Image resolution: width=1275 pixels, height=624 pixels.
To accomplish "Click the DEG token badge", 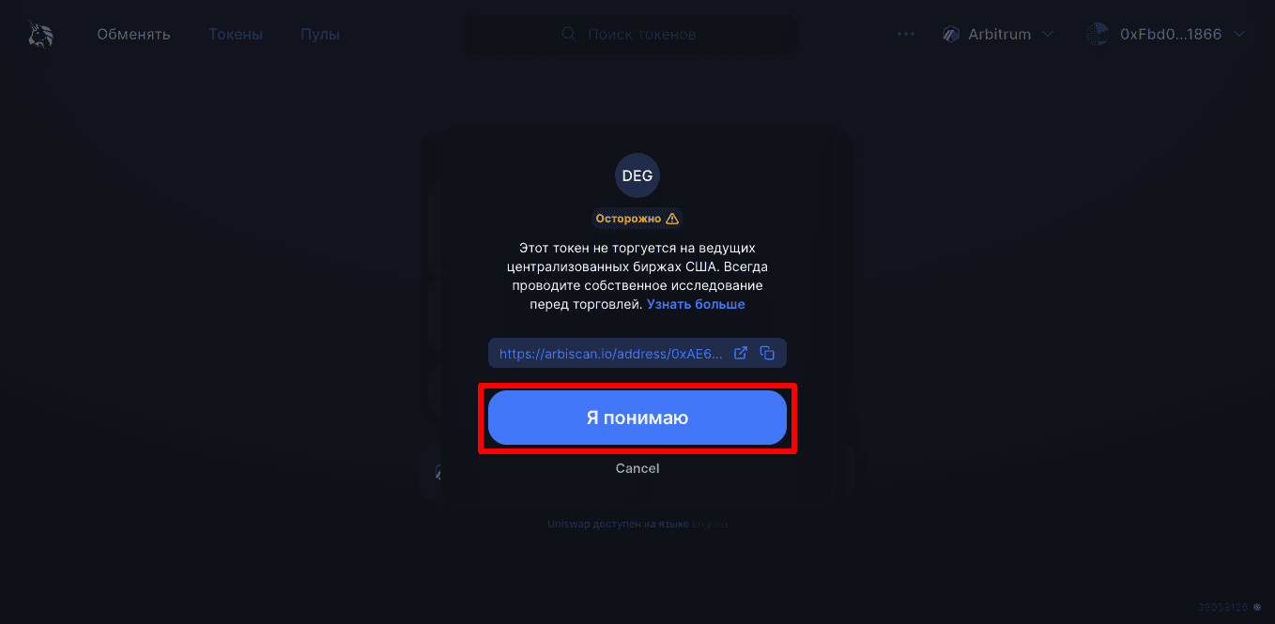I will (x=637, y=175).
